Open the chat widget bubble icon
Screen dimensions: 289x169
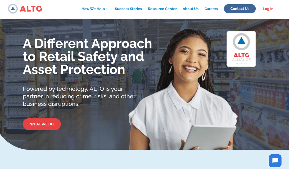[x=275, y=161]
